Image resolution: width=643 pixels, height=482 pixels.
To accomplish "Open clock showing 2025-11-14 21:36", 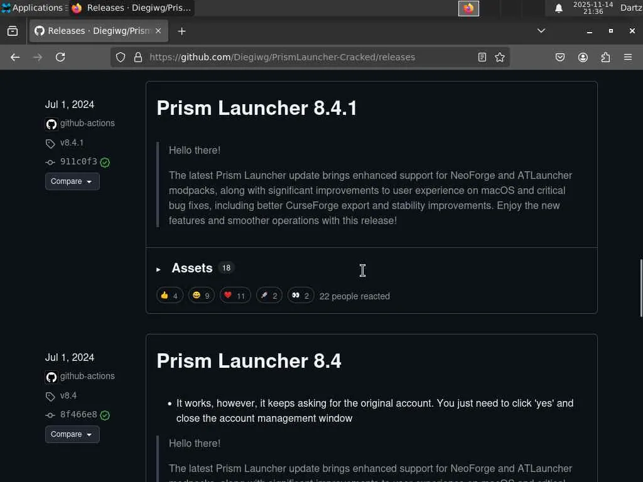I will pos(593,8).
